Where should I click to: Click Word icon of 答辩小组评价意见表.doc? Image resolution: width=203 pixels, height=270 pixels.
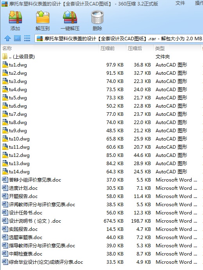coord(5,180)
